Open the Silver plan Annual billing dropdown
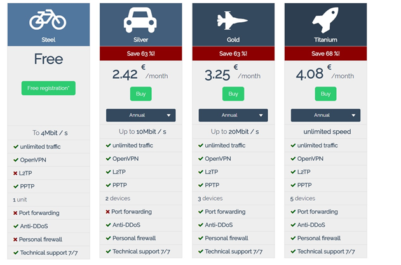 pos(141,115)
